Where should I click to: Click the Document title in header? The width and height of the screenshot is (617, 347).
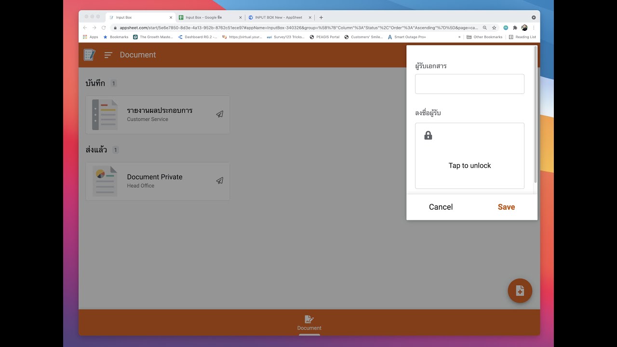(x=138, y=55)
